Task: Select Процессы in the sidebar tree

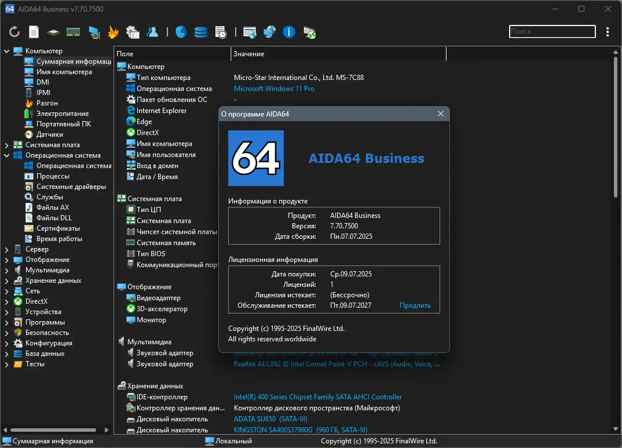Action: [53, 176]
